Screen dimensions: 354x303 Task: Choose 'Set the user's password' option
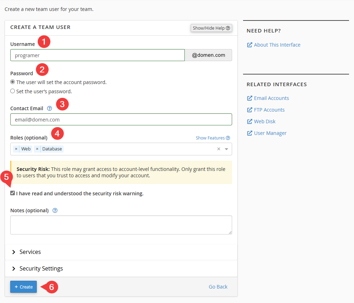pos(13,91)
